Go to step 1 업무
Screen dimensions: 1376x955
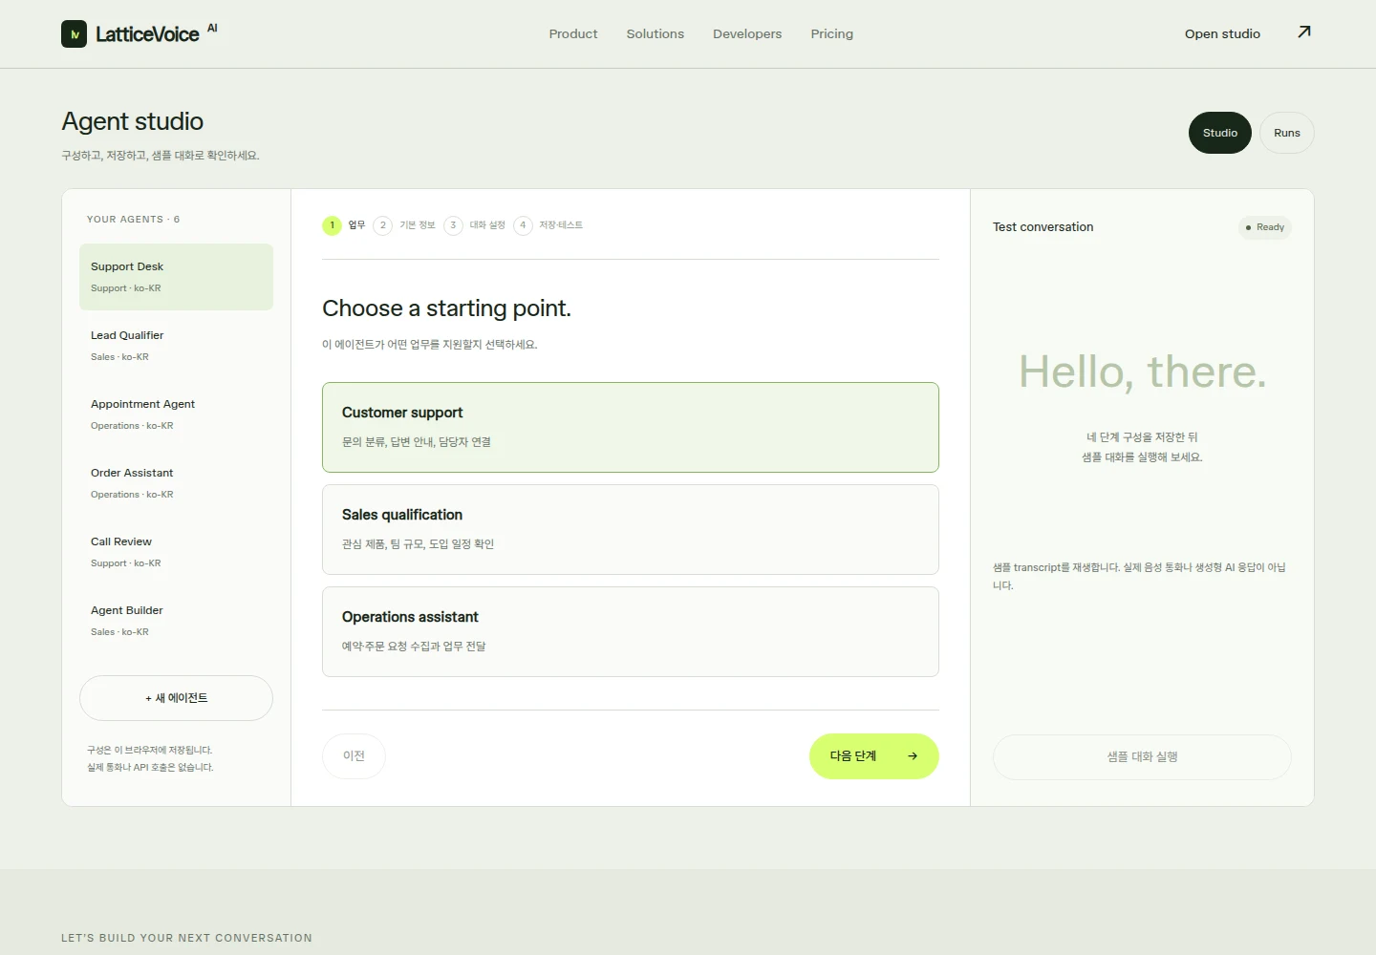344,225
